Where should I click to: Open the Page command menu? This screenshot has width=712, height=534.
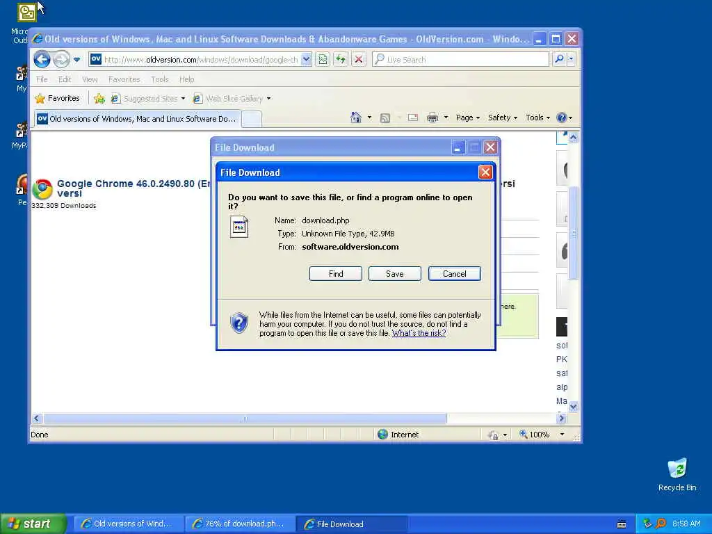[468, 118]
